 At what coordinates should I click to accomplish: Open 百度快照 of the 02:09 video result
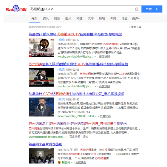tap(104, 86)
